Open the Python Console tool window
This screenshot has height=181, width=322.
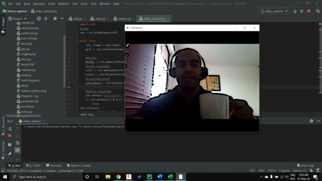[79, 165]
